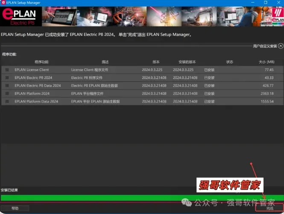Click the size value 43.33

(x=269, y=78)
